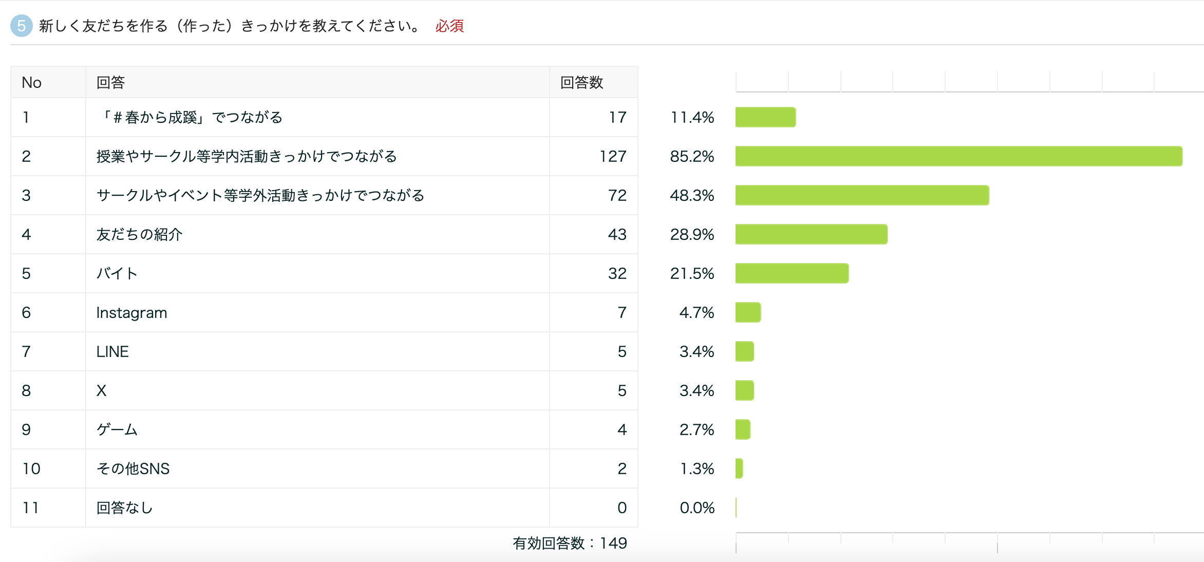This screenshot has height=562, width=1204.
Task: Click the 有効回答数:149 total text
Action: (x=570, y=543)
